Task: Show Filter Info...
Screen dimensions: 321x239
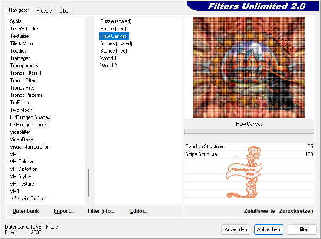Action: tap(101, 211)
